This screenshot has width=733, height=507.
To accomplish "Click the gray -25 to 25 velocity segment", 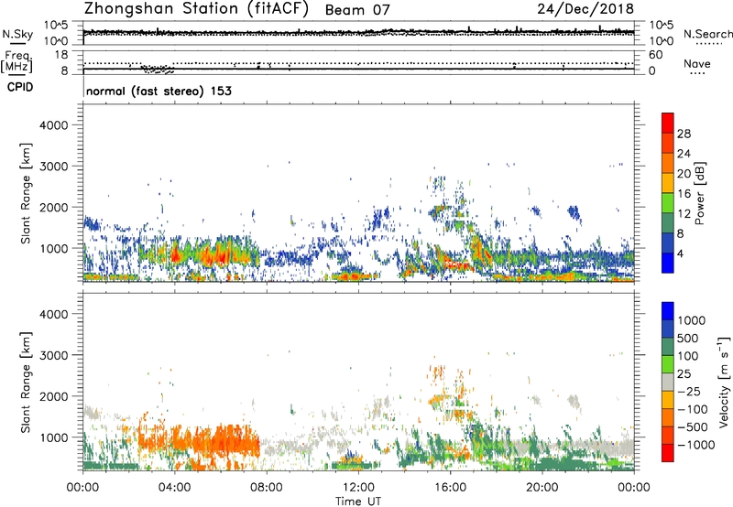I will (x=668, y=382).
